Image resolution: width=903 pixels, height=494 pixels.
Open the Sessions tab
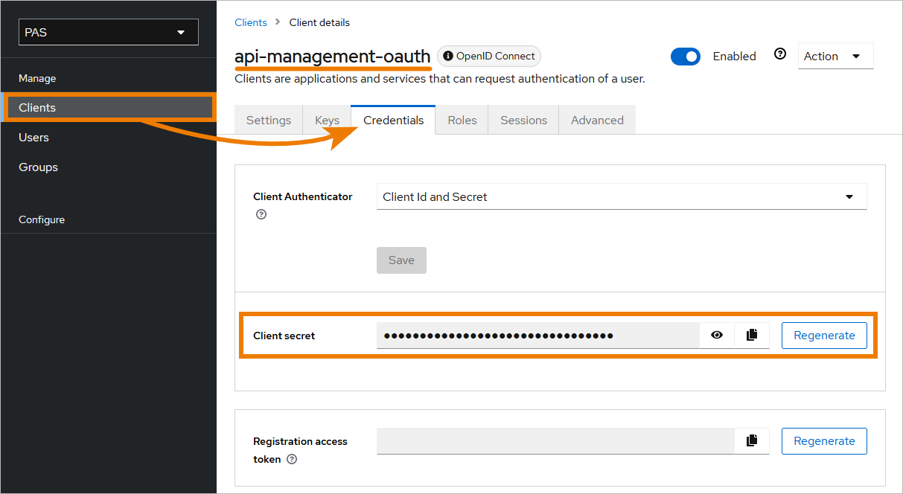click(x=523, y=120)
